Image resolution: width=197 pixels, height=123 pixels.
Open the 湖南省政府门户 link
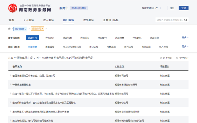150,8
